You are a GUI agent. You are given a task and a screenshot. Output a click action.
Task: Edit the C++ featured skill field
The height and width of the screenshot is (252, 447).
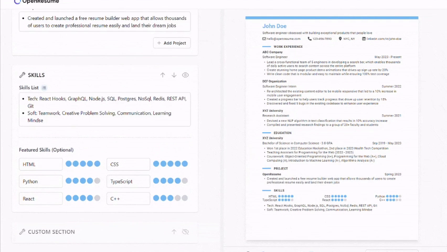[129, 198]
